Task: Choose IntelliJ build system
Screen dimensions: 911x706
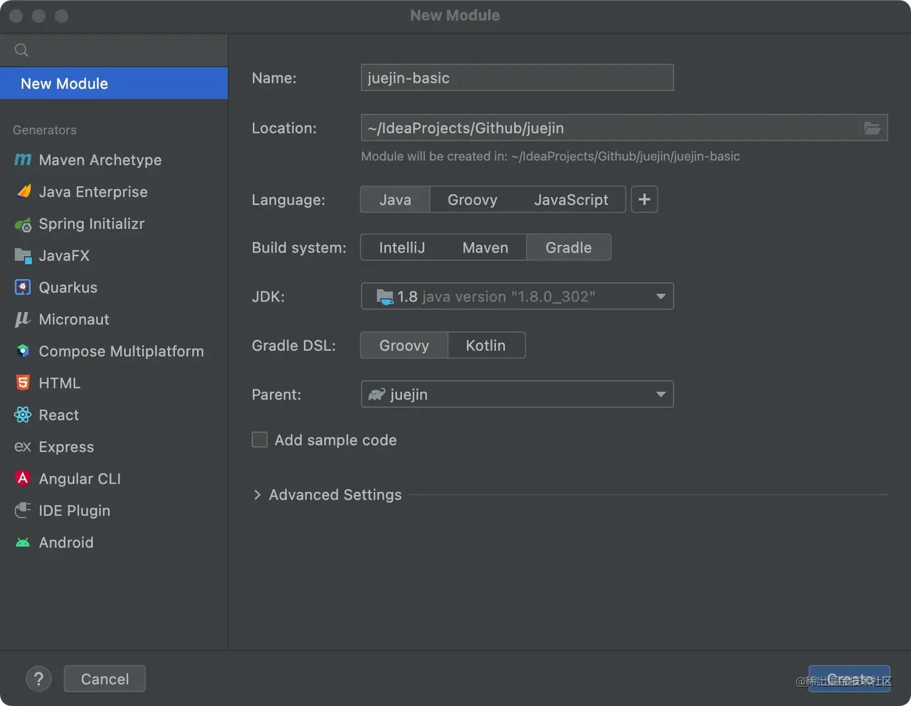Action: [402, 248]
